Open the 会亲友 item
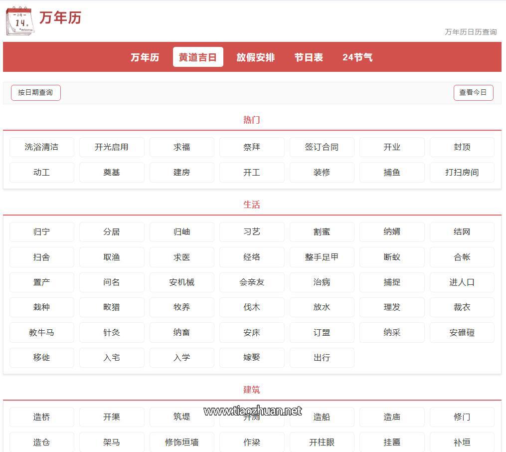Screen dimensions: 506x452 (252, 282)
